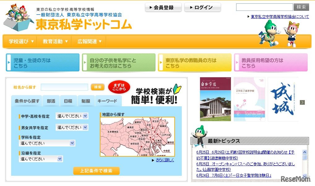Image resolution: width=315 pixels, height=186 pixels.
Task: Open the 男女共学を指定 dropdown
Action: pyautogui.click(x=72, y=127)
